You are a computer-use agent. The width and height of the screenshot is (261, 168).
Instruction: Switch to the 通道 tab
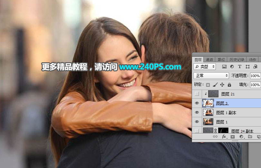(209, 60)
